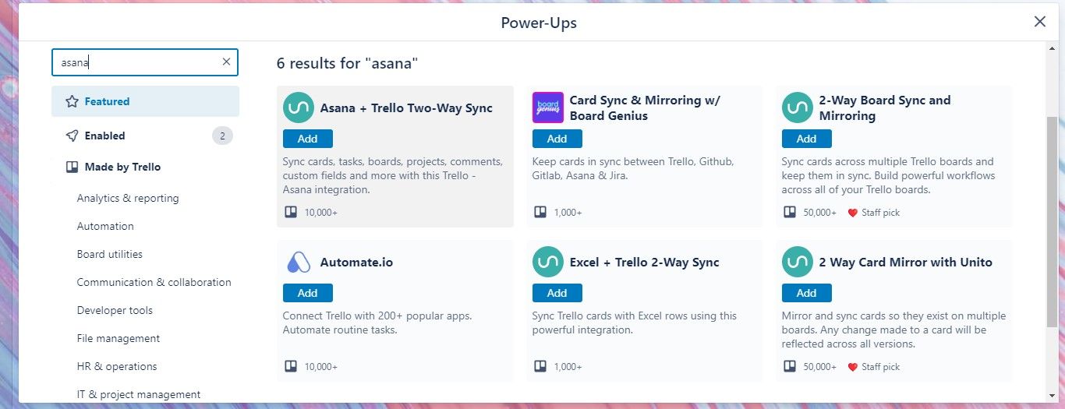Open the Enabled Power-Ups list
This screenshot has width=1065, height=409.
(104, 136)
